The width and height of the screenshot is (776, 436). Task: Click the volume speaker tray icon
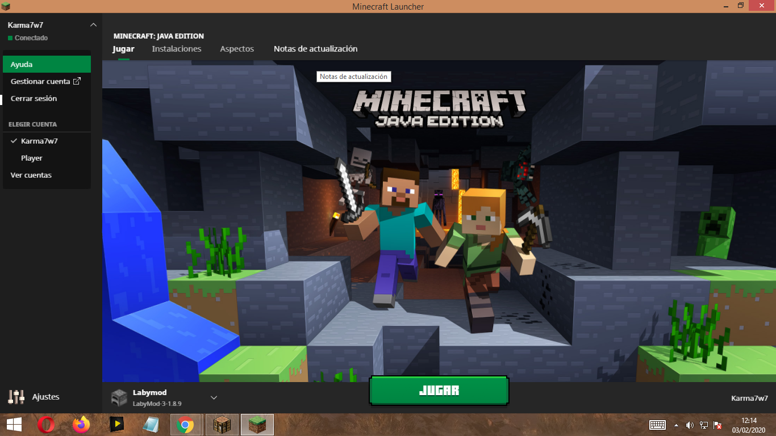pyautogui.click(x=690, y=425)
